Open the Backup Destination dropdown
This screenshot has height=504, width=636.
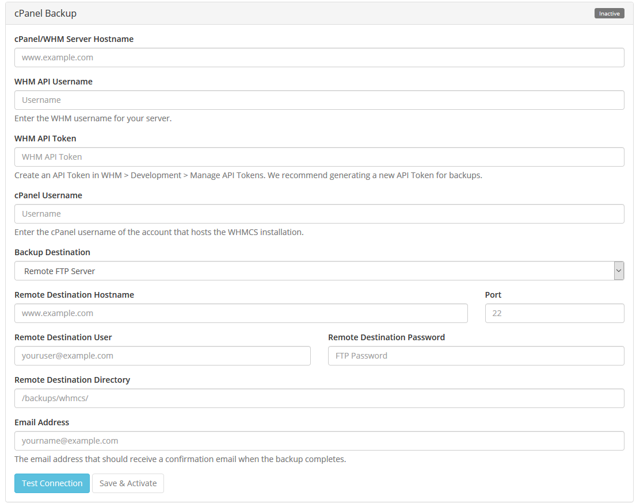tap(319, 271)
